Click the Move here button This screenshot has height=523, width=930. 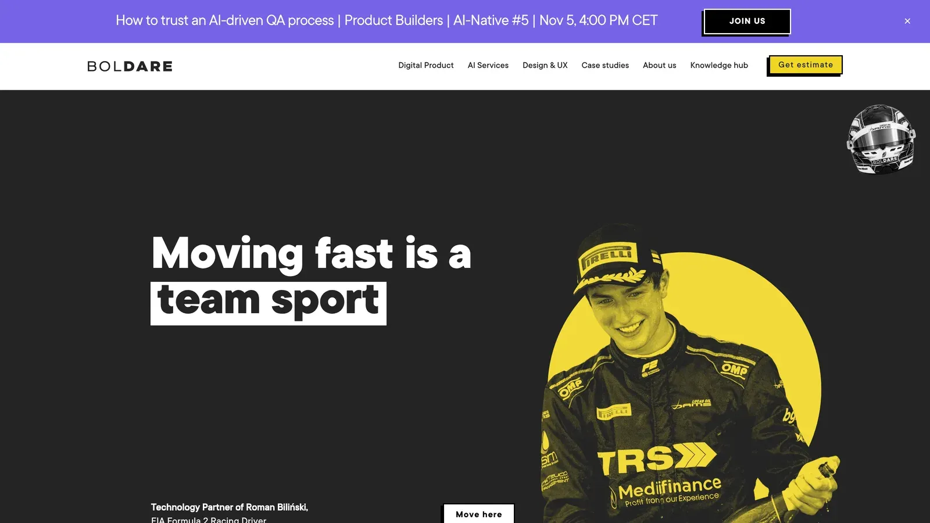pos(478,514)
